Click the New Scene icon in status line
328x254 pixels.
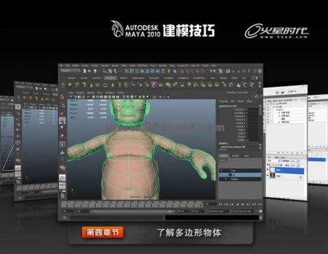click(85, 71)
